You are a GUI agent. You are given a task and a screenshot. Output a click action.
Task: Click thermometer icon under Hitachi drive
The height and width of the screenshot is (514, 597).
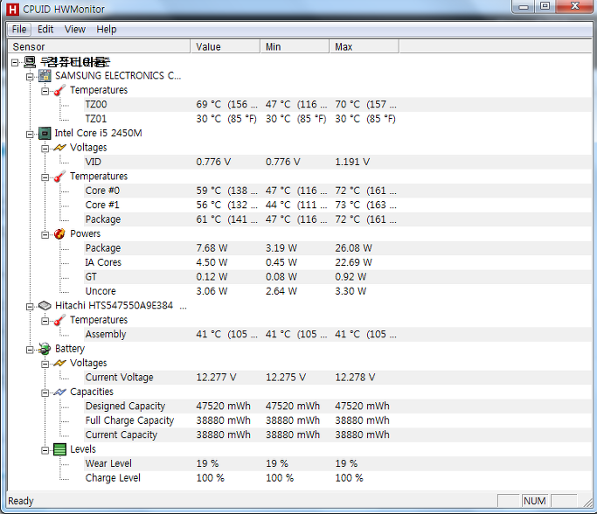[x=59, y=320]
